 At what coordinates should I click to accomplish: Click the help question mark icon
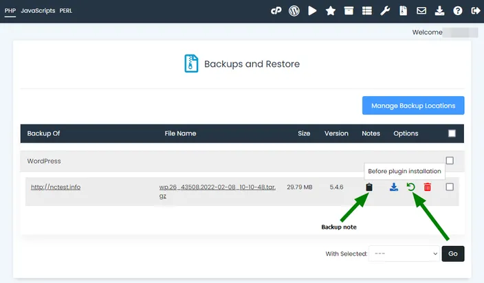tap(457, 11)
